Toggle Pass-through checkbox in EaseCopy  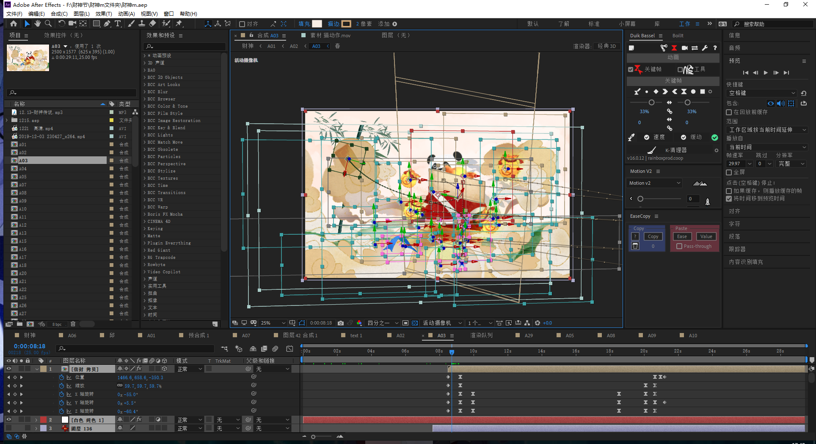click(679, 246)
